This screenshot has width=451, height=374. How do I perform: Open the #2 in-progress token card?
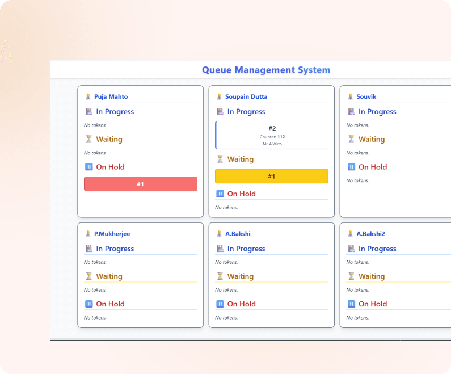click(x=272, y=135)
